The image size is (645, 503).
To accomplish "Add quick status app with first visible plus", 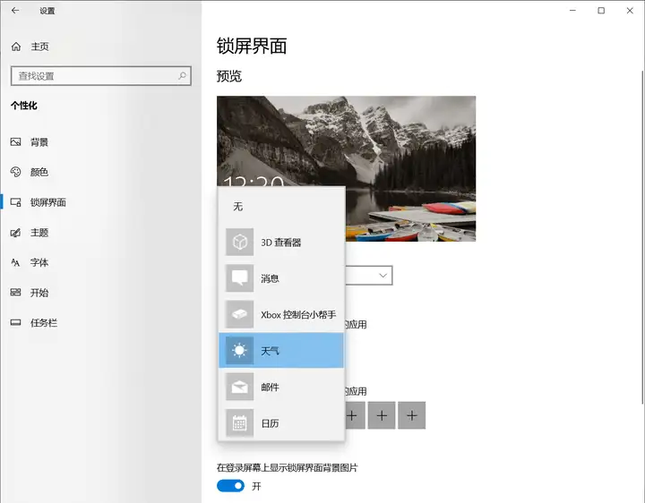I will click(x=354, y=415).
